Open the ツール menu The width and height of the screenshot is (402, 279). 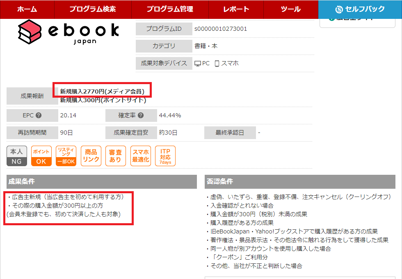291,9
